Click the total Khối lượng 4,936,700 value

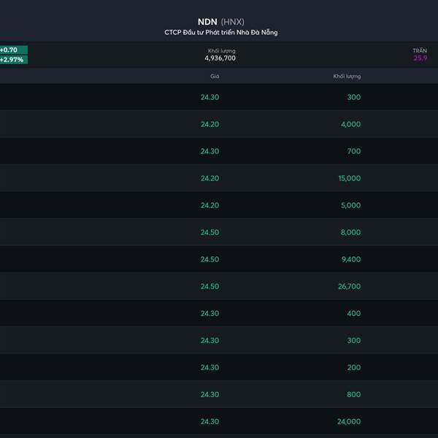[x=220, y=58]
